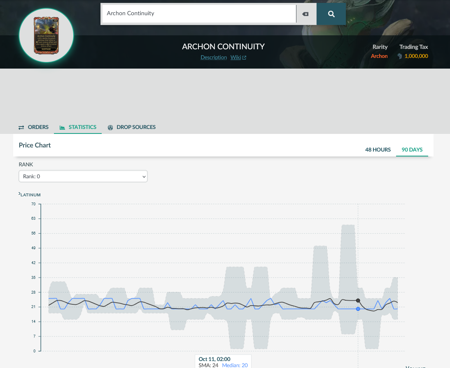Click the Price Chart heading
The image size is (450, 368).
pyautogui.click(x=35, y=145)
